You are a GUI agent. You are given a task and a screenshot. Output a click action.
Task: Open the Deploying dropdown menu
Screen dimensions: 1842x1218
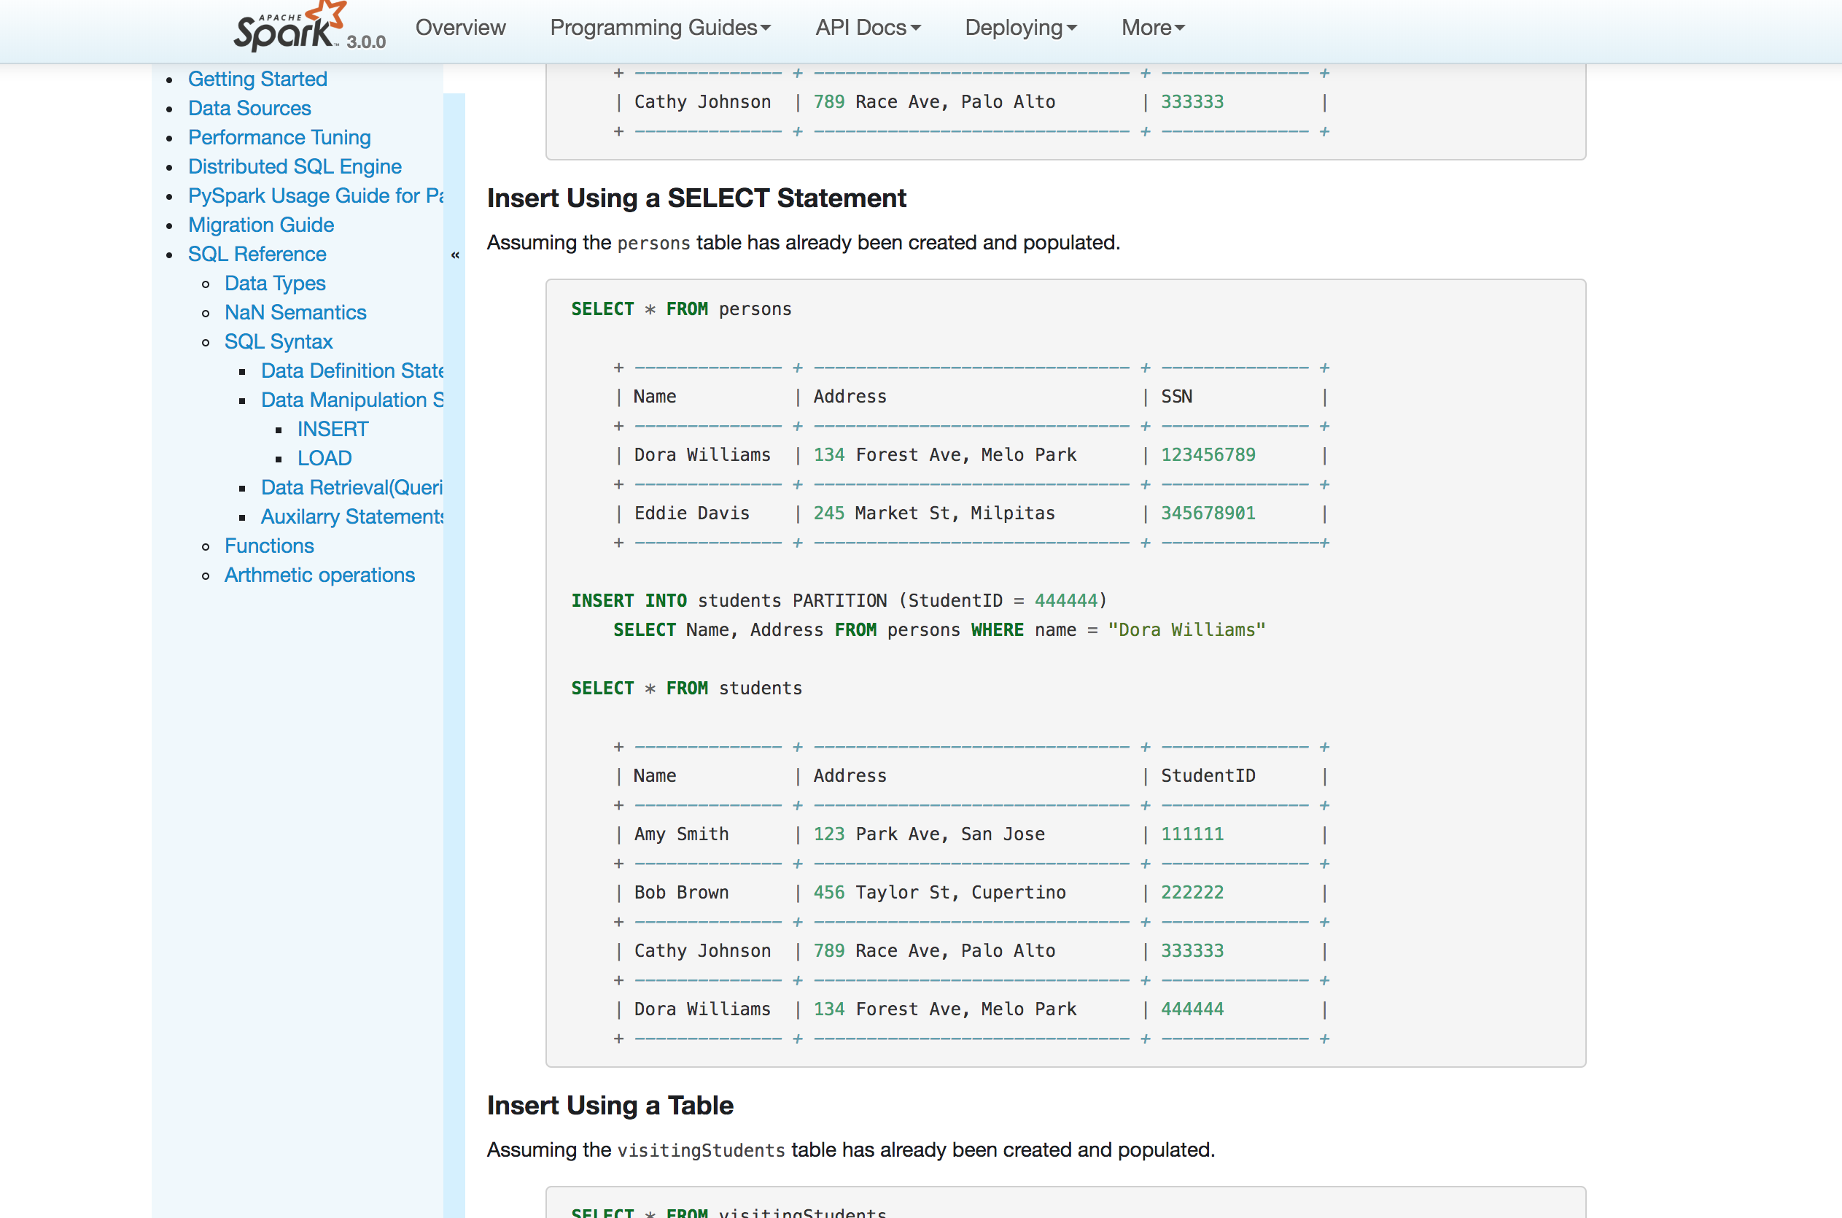[1019, 28]
